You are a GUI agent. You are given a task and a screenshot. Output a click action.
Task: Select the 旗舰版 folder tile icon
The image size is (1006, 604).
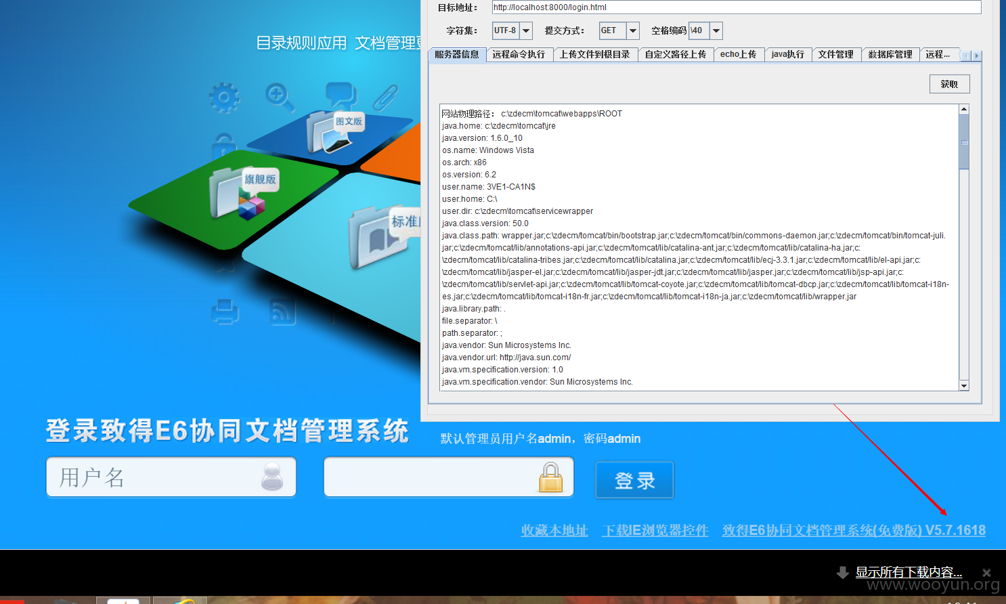pyautogui.click(x=244, y=194)
